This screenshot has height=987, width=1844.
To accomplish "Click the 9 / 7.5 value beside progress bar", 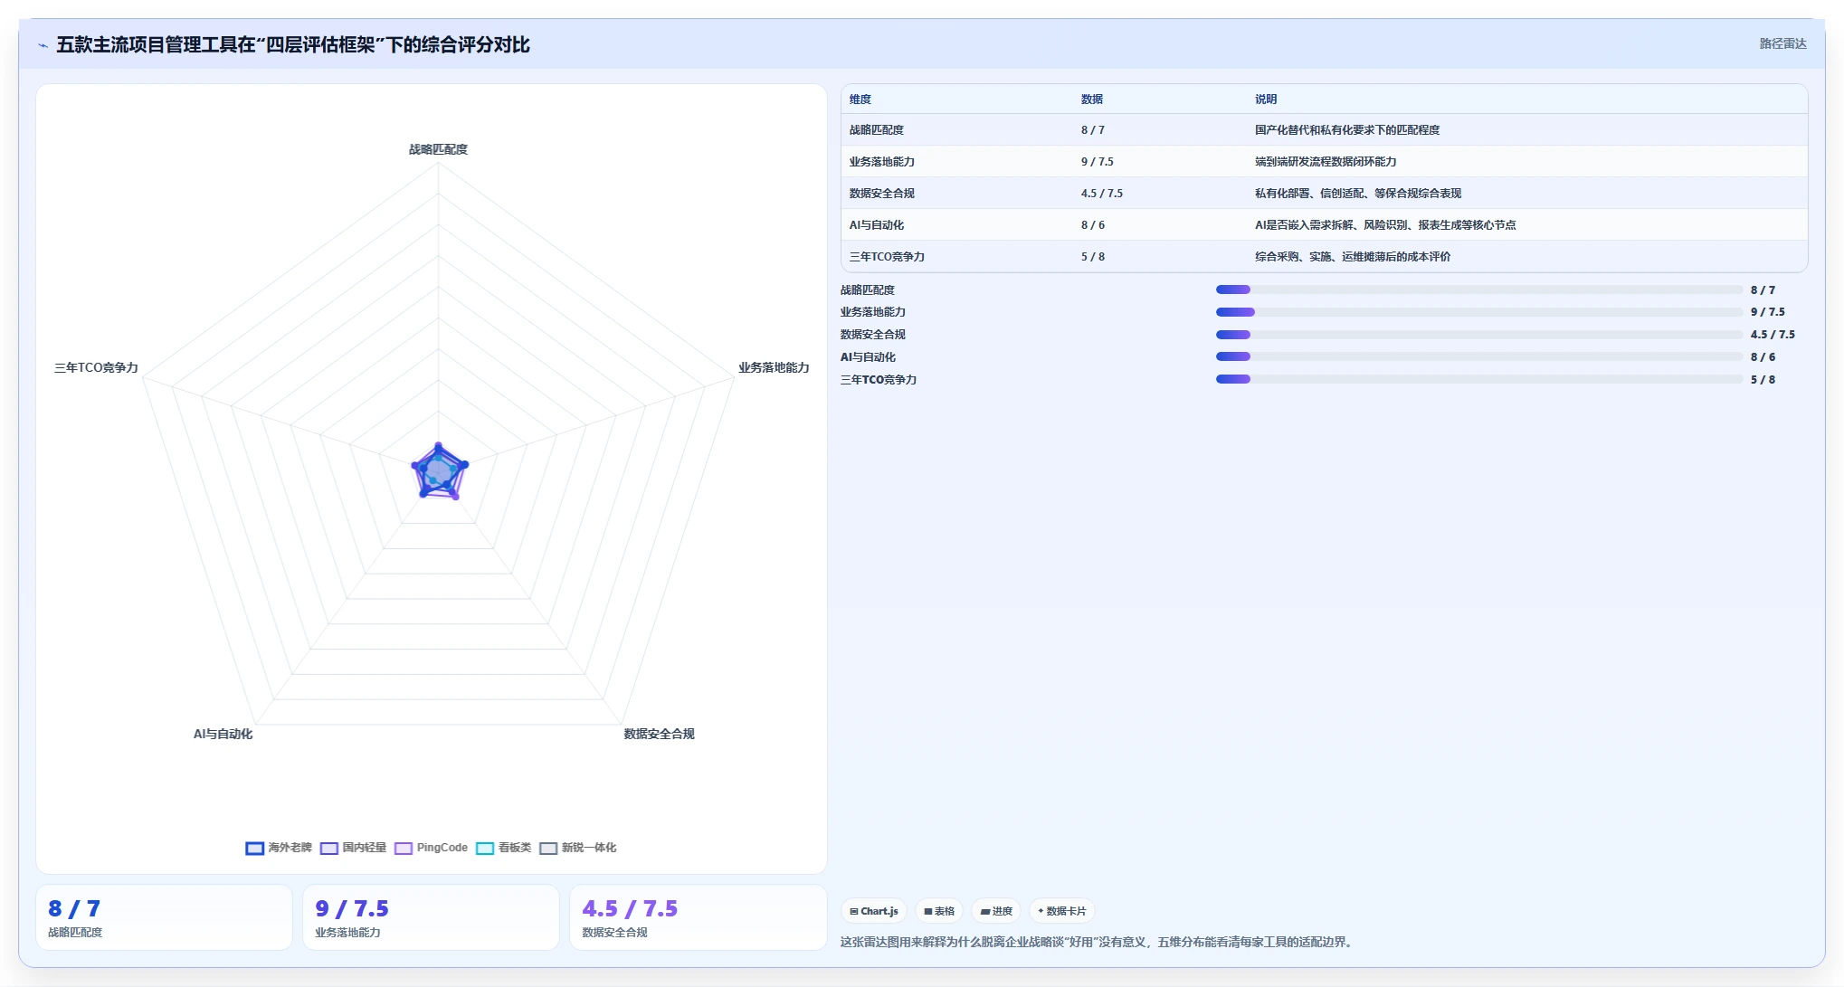I will (1768, 312).
